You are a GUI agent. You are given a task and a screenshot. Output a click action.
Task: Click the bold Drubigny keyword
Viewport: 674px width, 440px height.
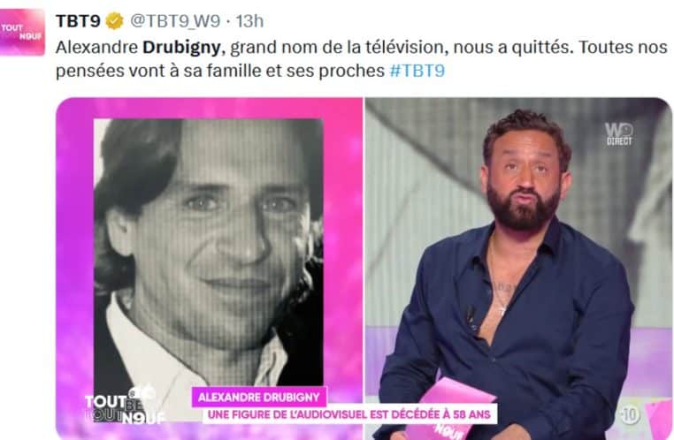[x=182, y=47]
